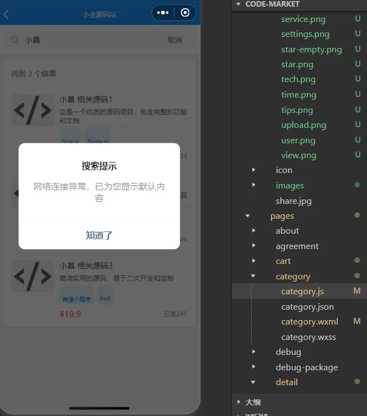Expand the images folder
Image resolution: width=367 pixels, height=416 pixels.
tap(253, 185)
